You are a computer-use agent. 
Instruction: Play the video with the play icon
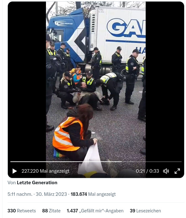point(15,171)
